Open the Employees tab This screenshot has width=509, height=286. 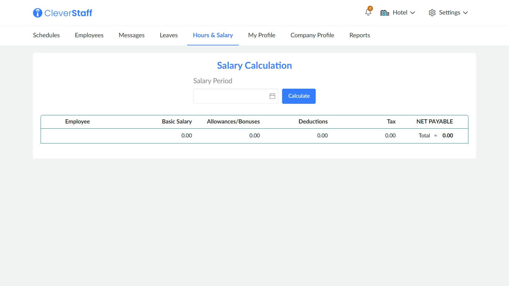tap(89, 35)
